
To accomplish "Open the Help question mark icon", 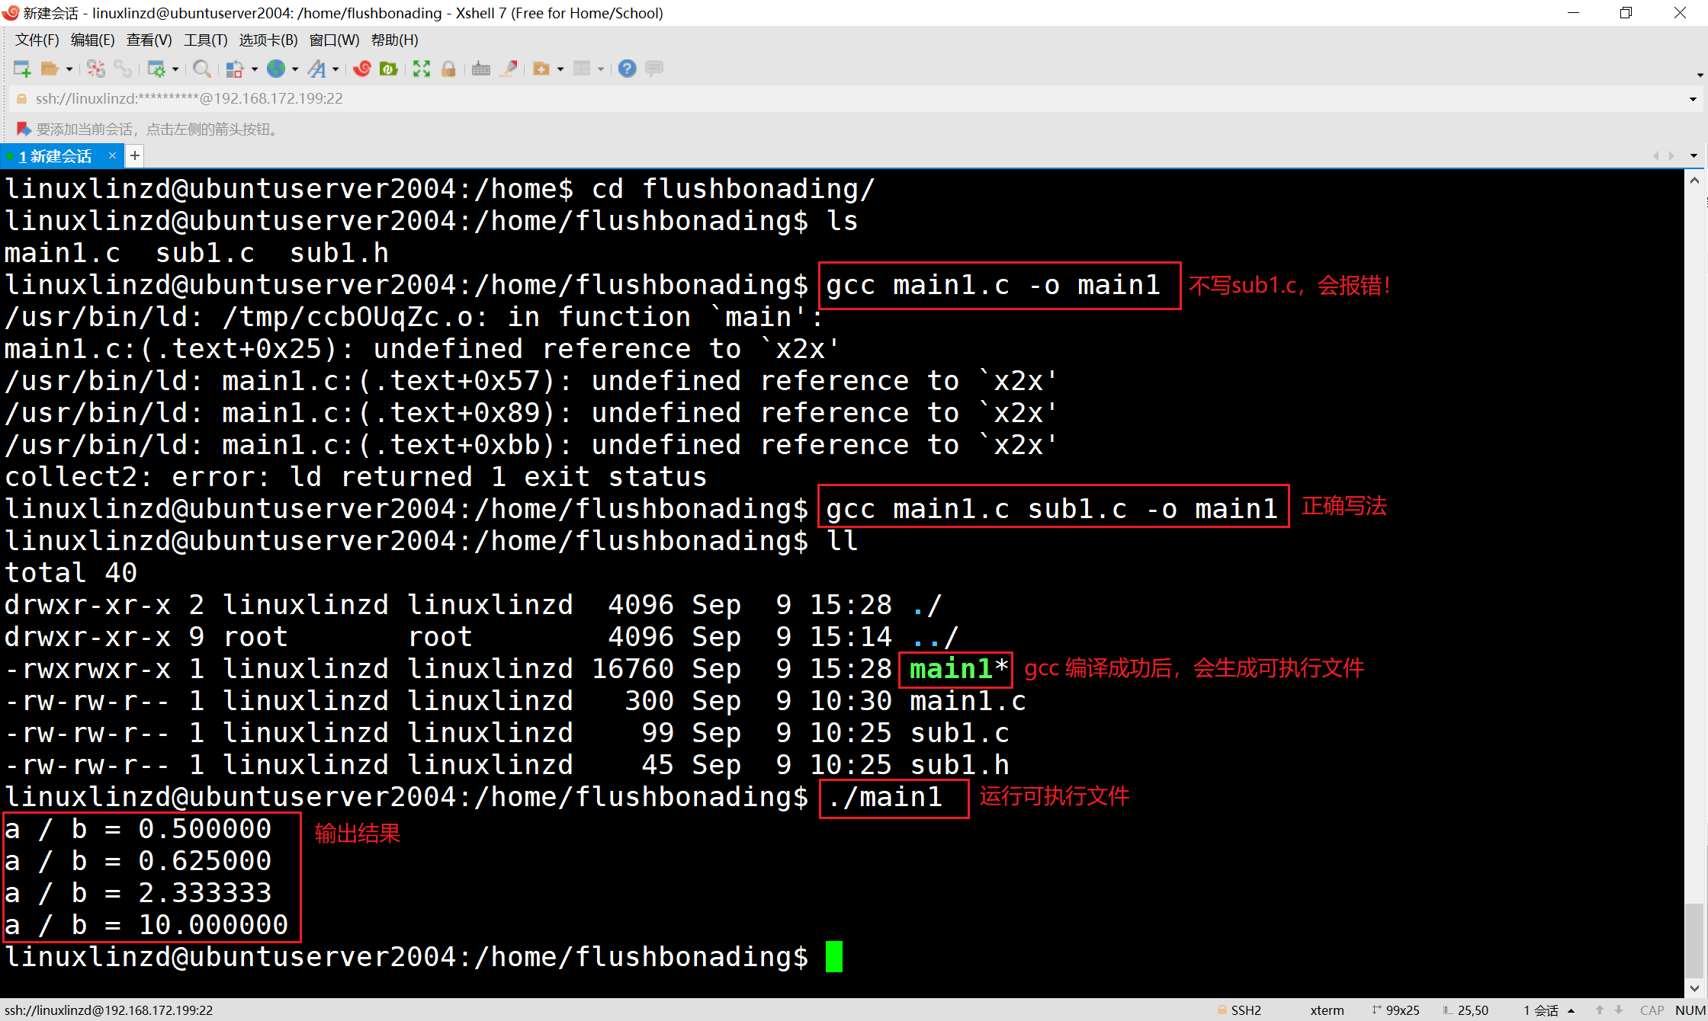I will tap(627, 69).
